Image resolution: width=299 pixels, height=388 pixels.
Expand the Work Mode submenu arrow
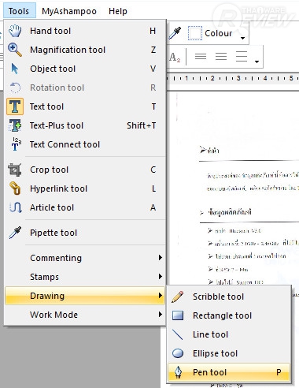tap(161, 315)
